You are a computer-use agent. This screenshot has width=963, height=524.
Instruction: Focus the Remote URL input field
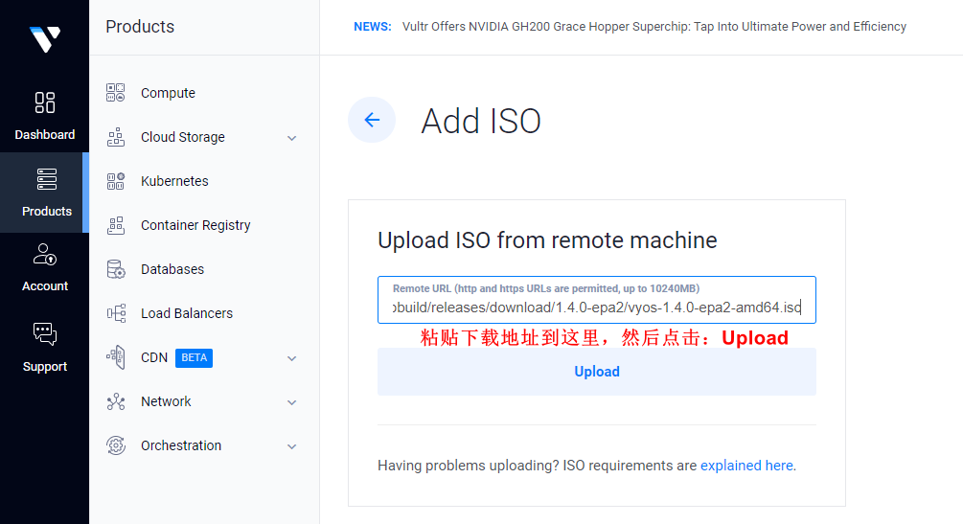[x=596, y=300]
